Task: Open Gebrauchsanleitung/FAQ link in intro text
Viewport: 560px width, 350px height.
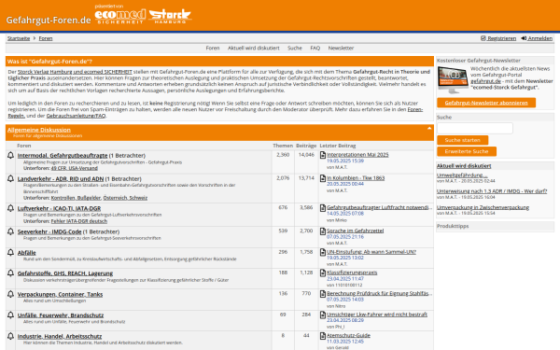Action: tap(76, 116)
